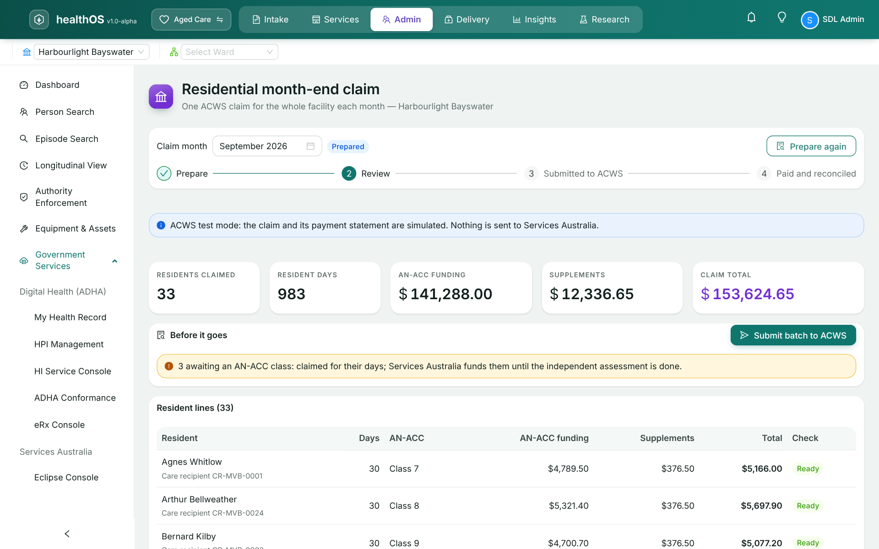Open the SDL Admin user avatar
Viewport: 879px width, 549px height.
809,20
